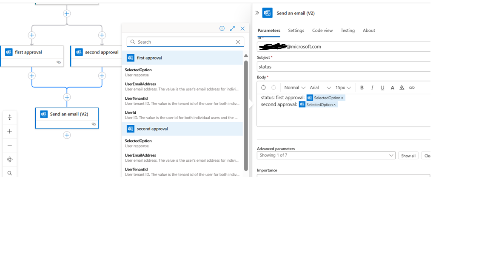
Task: Insert UserEmailAddress from first approval
Action: [x=182, y=87]
